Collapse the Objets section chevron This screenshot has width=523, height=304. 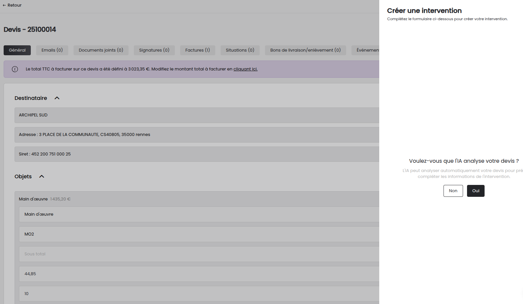[42, 177]
